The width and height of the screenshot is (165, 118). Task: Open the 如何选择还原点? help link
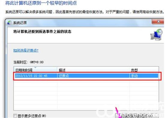pos(26,50)
